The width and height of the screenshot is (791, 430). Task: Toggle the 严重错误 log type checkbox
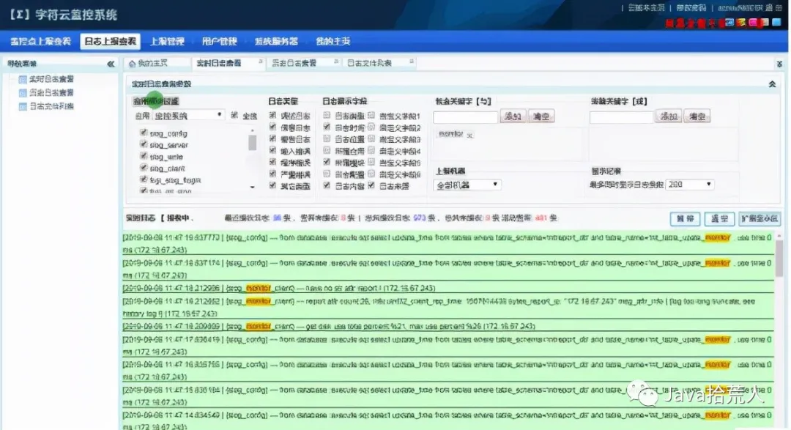272,174
